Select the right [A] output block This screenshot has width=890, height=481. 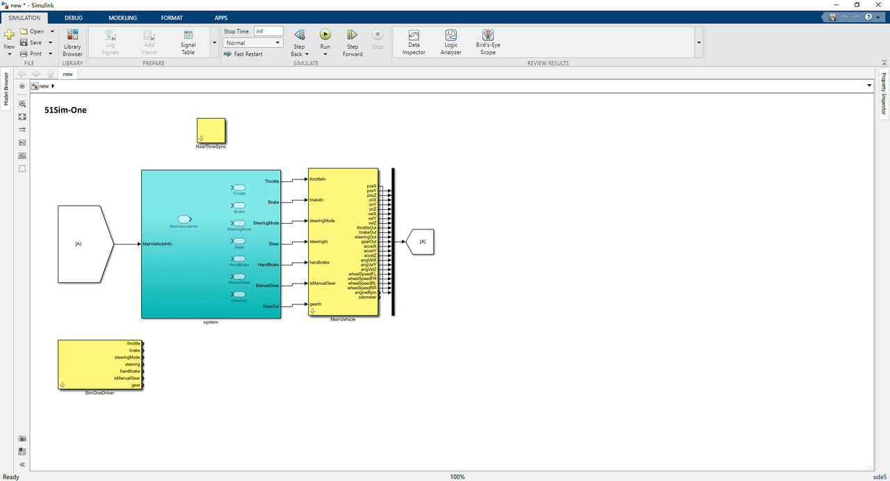tap(420, 241)
